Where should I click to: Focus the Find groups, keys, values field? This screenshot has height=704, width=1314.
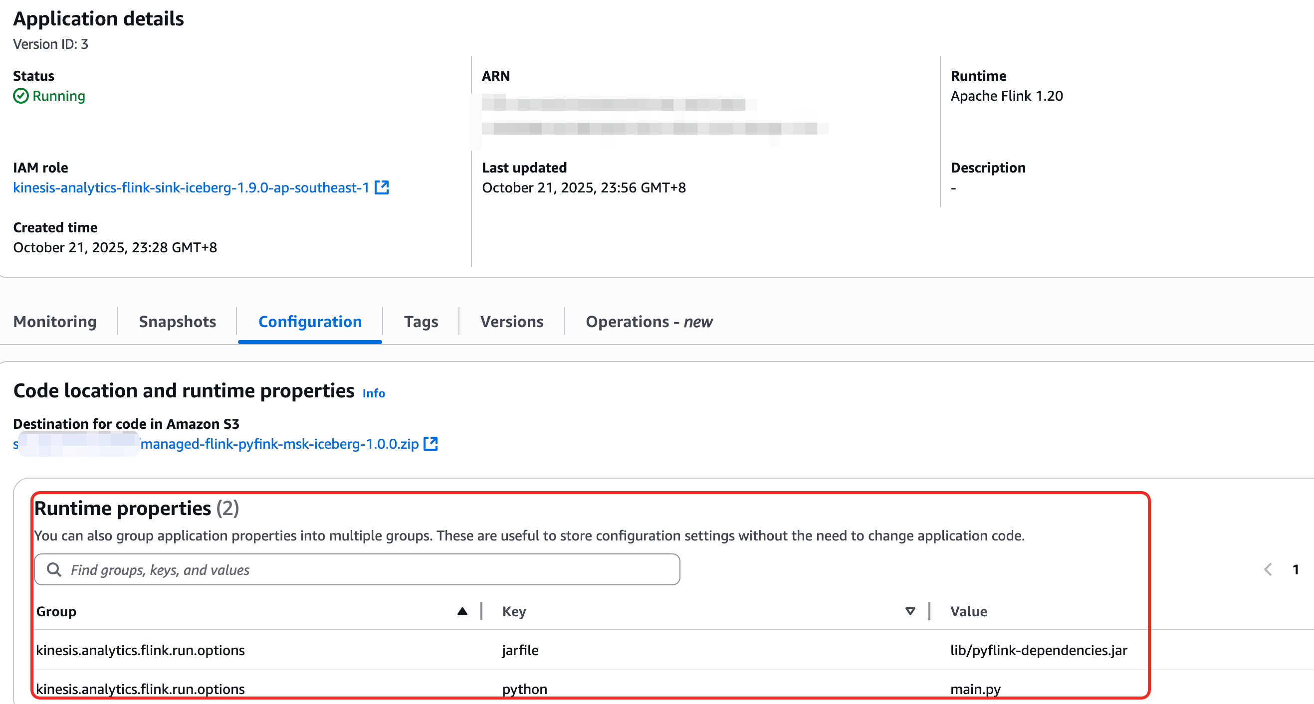coord(357,569)
